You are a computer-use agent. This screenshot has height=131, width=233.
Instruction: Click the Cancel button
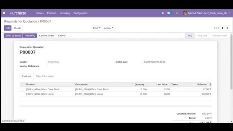(x=62, y=36)
